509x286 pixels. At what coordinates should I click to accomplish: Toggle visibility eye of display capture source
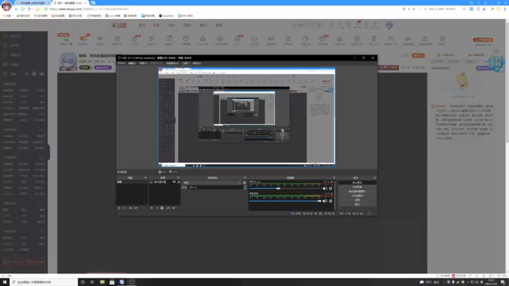click(x=174, y=182)
